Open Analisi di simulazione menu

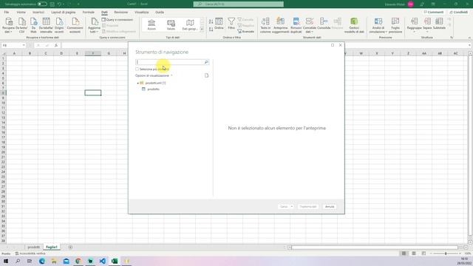378,25
